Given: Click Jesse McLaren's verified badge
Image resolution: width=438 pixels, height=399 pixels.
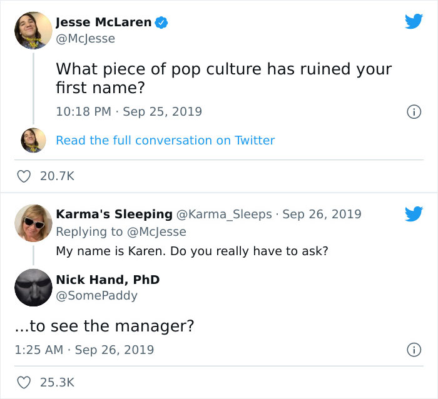Looking at the screenshot, I should coord(161,23).
